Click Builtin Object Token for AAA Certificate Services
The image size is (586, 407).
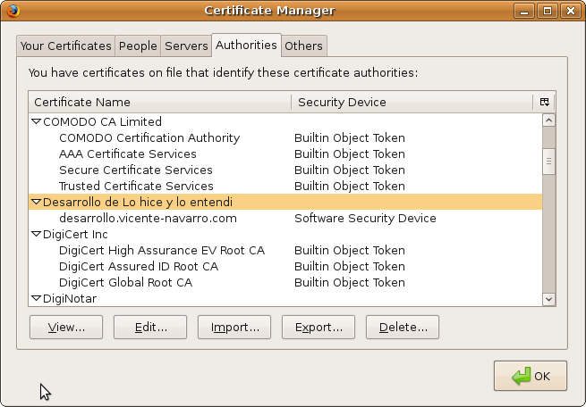click(350, 154)
